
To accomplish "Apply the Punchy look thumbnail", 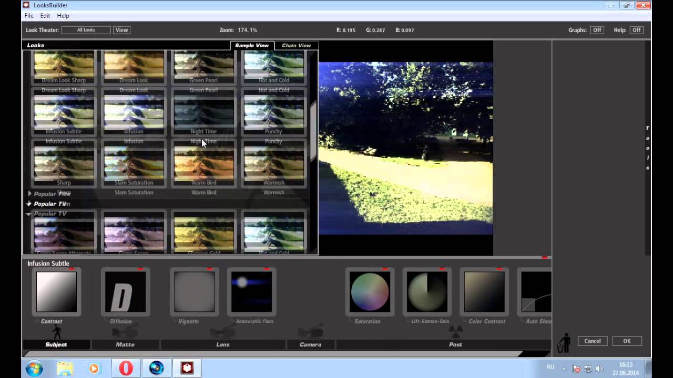I will pos(274,114).
